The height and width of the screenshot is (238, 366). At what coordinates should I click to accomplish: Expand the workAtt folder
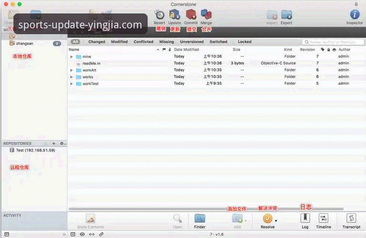coord(72,70)
